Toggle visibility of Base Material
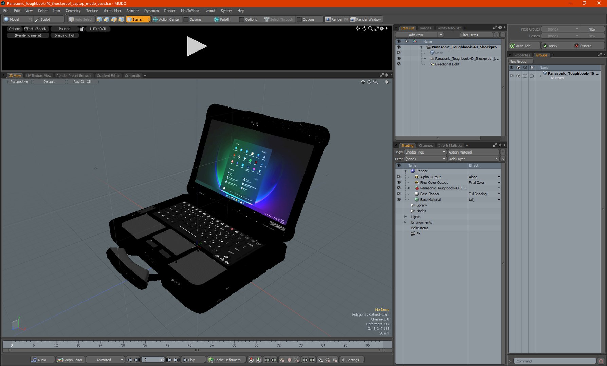This screenshot has height=366, width=607. tap(399, 199)
